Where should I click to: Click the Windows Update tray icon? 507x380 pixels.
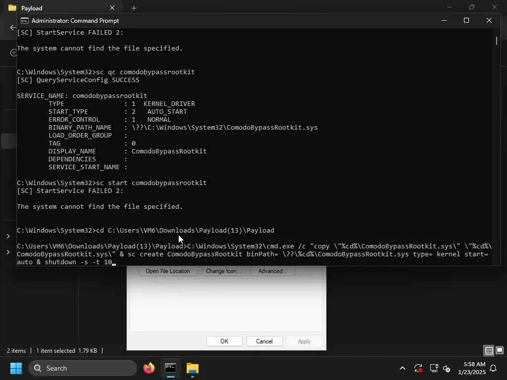point(418,368)
